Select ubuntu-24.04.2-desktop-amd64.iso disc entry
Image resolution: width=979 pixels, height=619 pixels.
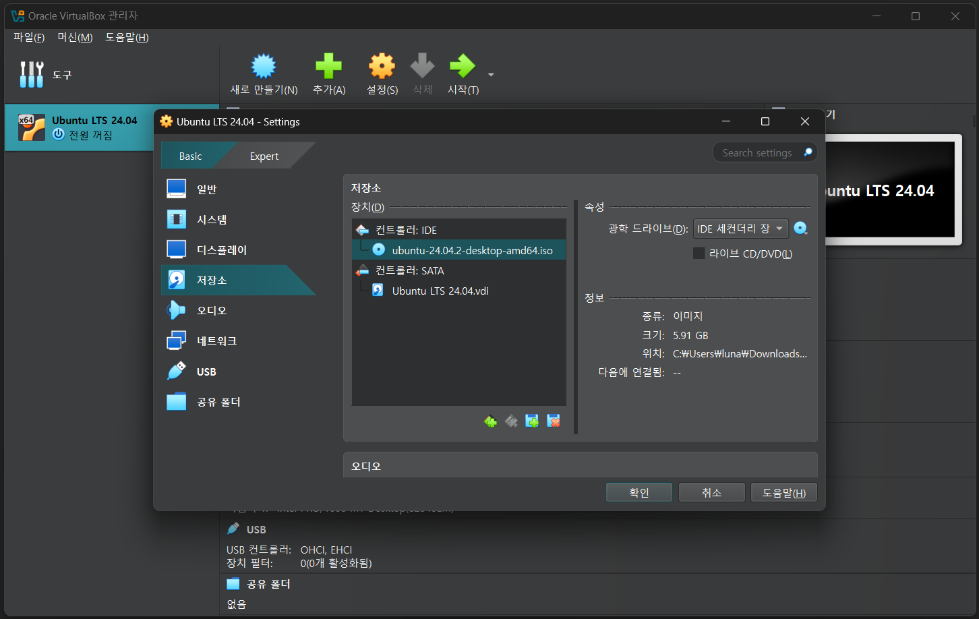458,250
